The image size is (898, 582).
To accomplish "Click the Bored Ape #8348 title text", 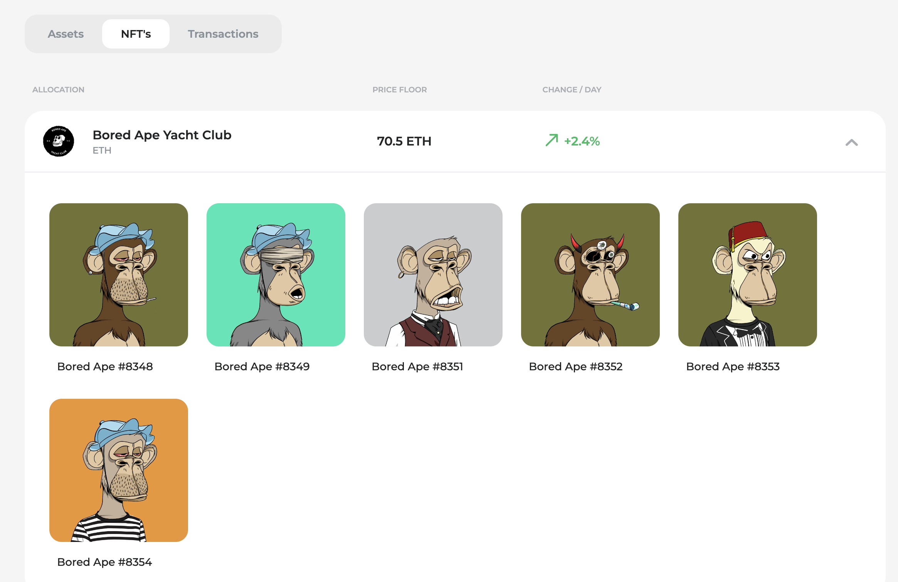I will pyautogui.click(x=105, y=366).
